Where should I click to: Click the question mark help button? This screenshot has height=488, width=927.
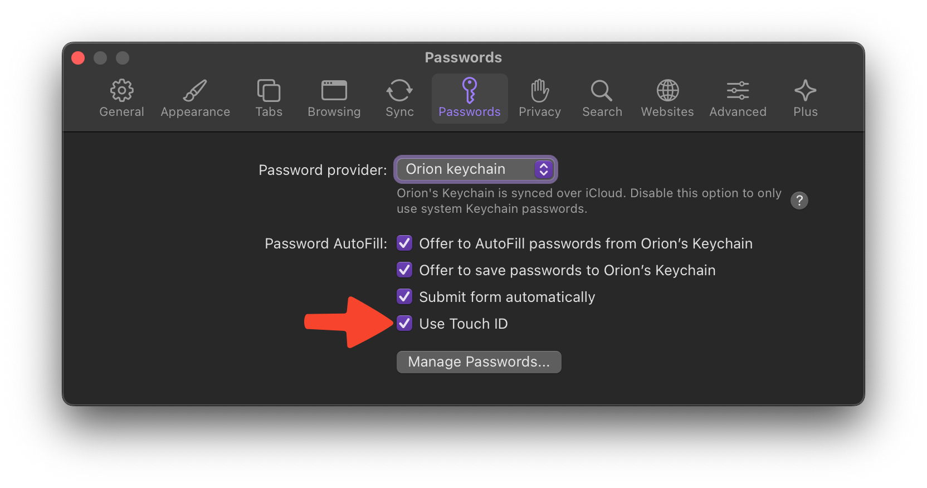point(799,201)
